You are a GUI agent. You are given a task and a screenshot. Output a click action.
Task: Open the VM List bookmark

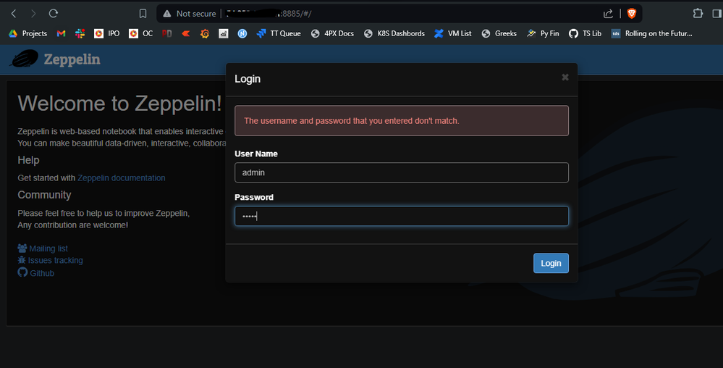click(x=453, y=33)
